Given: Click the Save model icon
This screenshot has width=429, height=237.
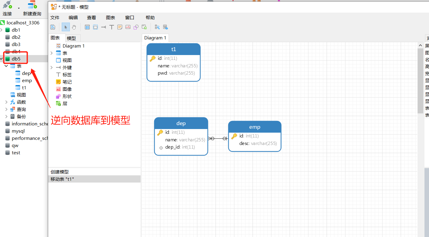Looking at the screenshot, I should (x=53, y=27).
